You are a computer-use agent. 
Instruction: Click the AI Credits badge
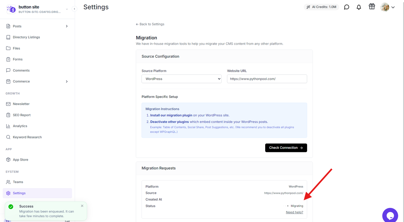coord(321,7)
